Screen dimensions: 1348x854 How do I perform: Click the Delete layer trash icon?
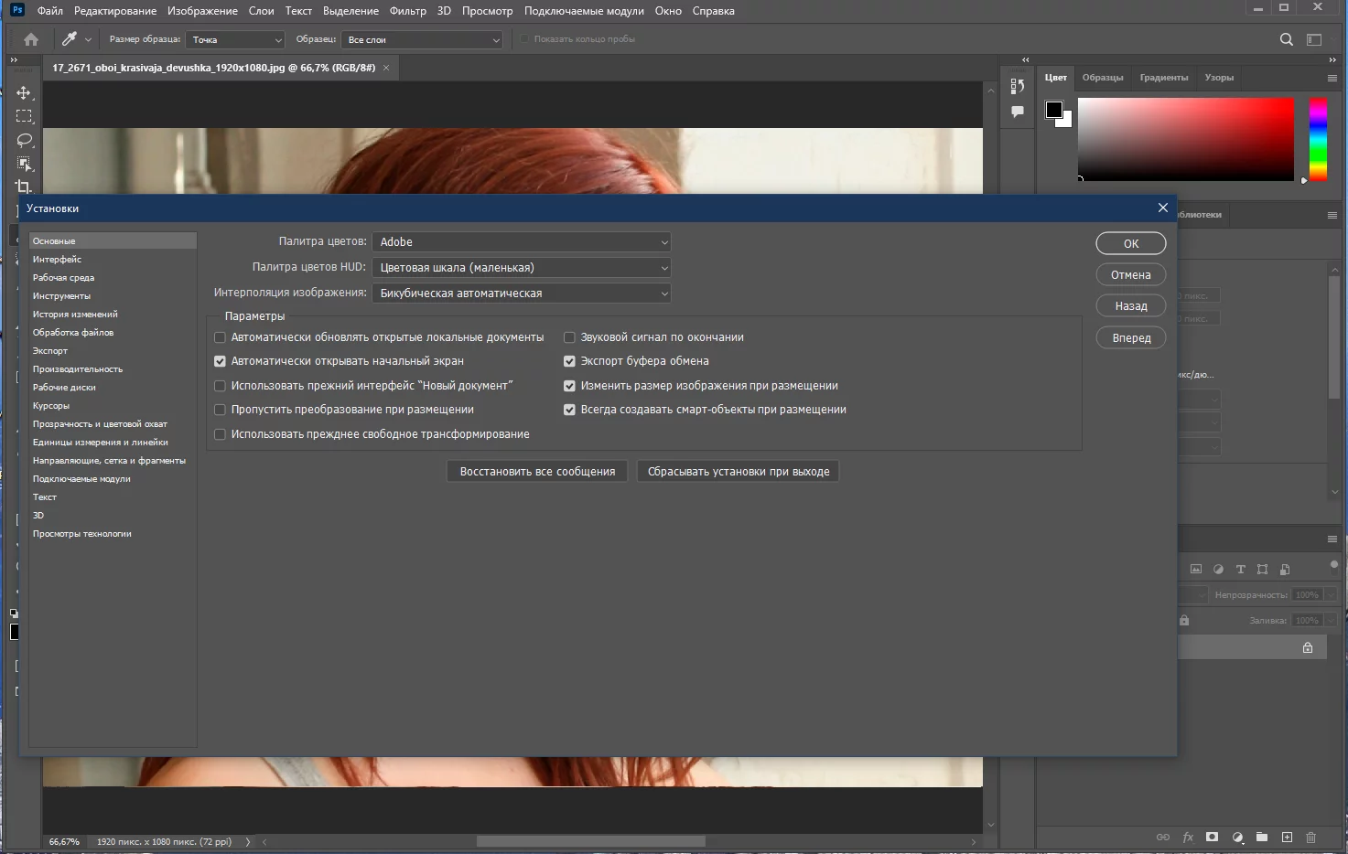(x=1310, y=837)
